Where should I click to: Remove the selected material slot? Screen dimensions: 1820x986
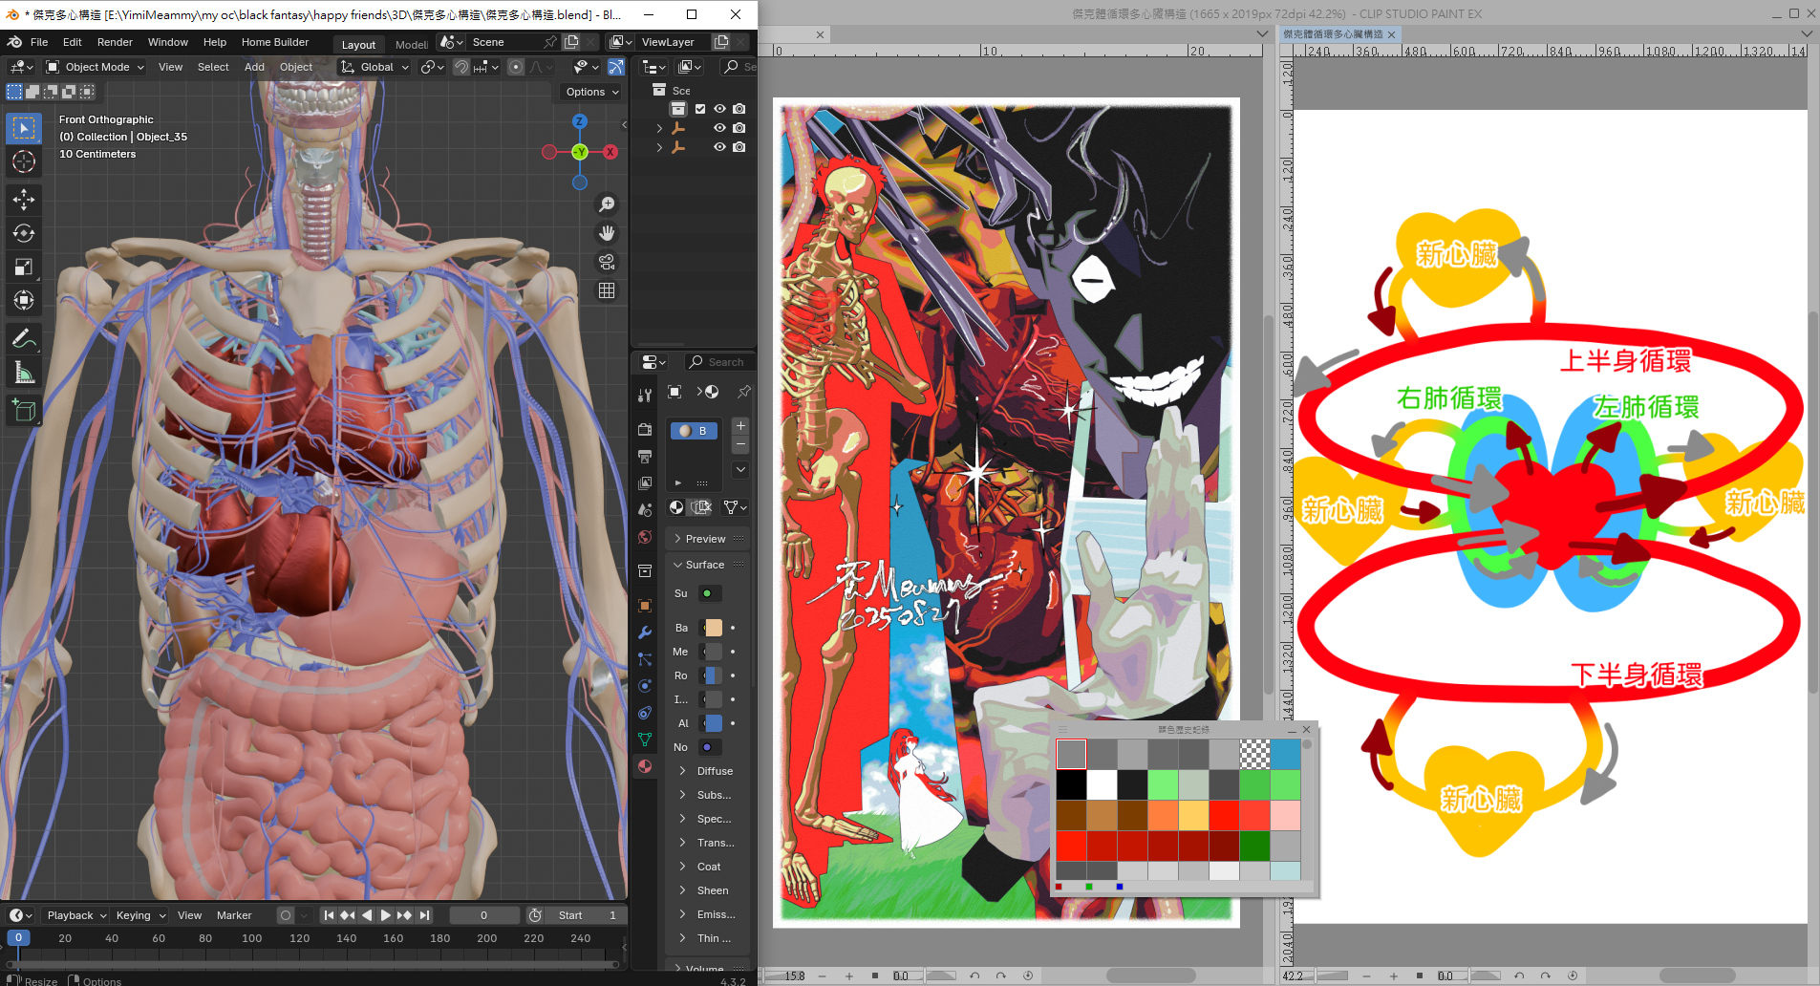coord(740,445)
